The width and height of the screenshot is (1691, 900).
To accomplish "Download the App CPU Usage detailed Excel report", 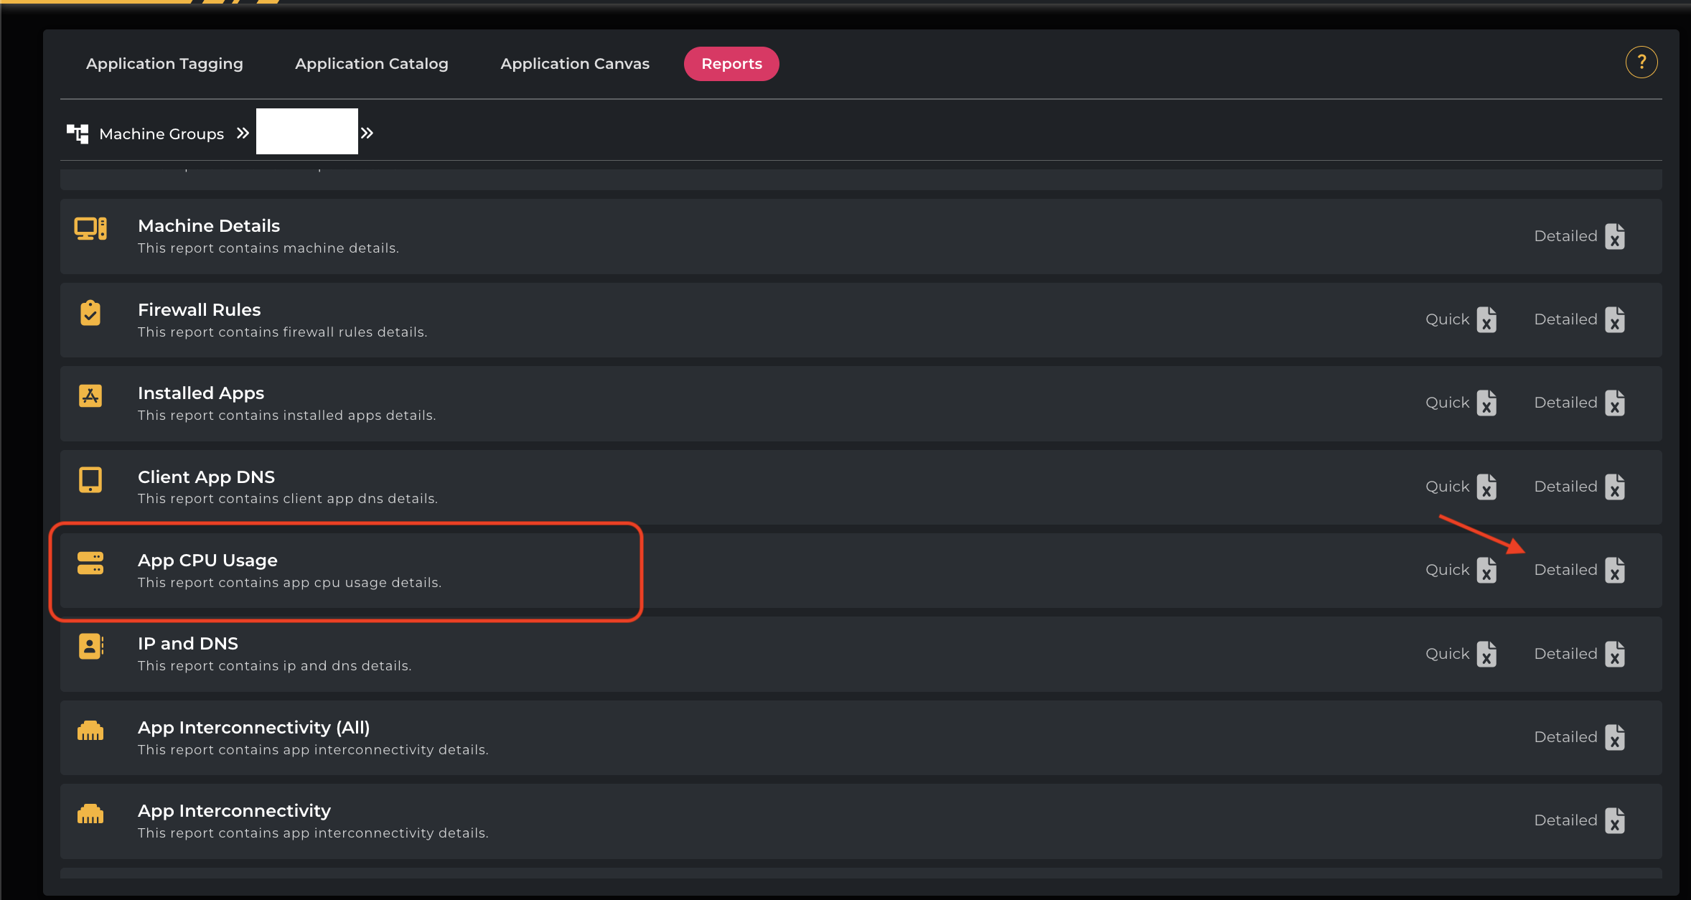I will point(1615,571).
